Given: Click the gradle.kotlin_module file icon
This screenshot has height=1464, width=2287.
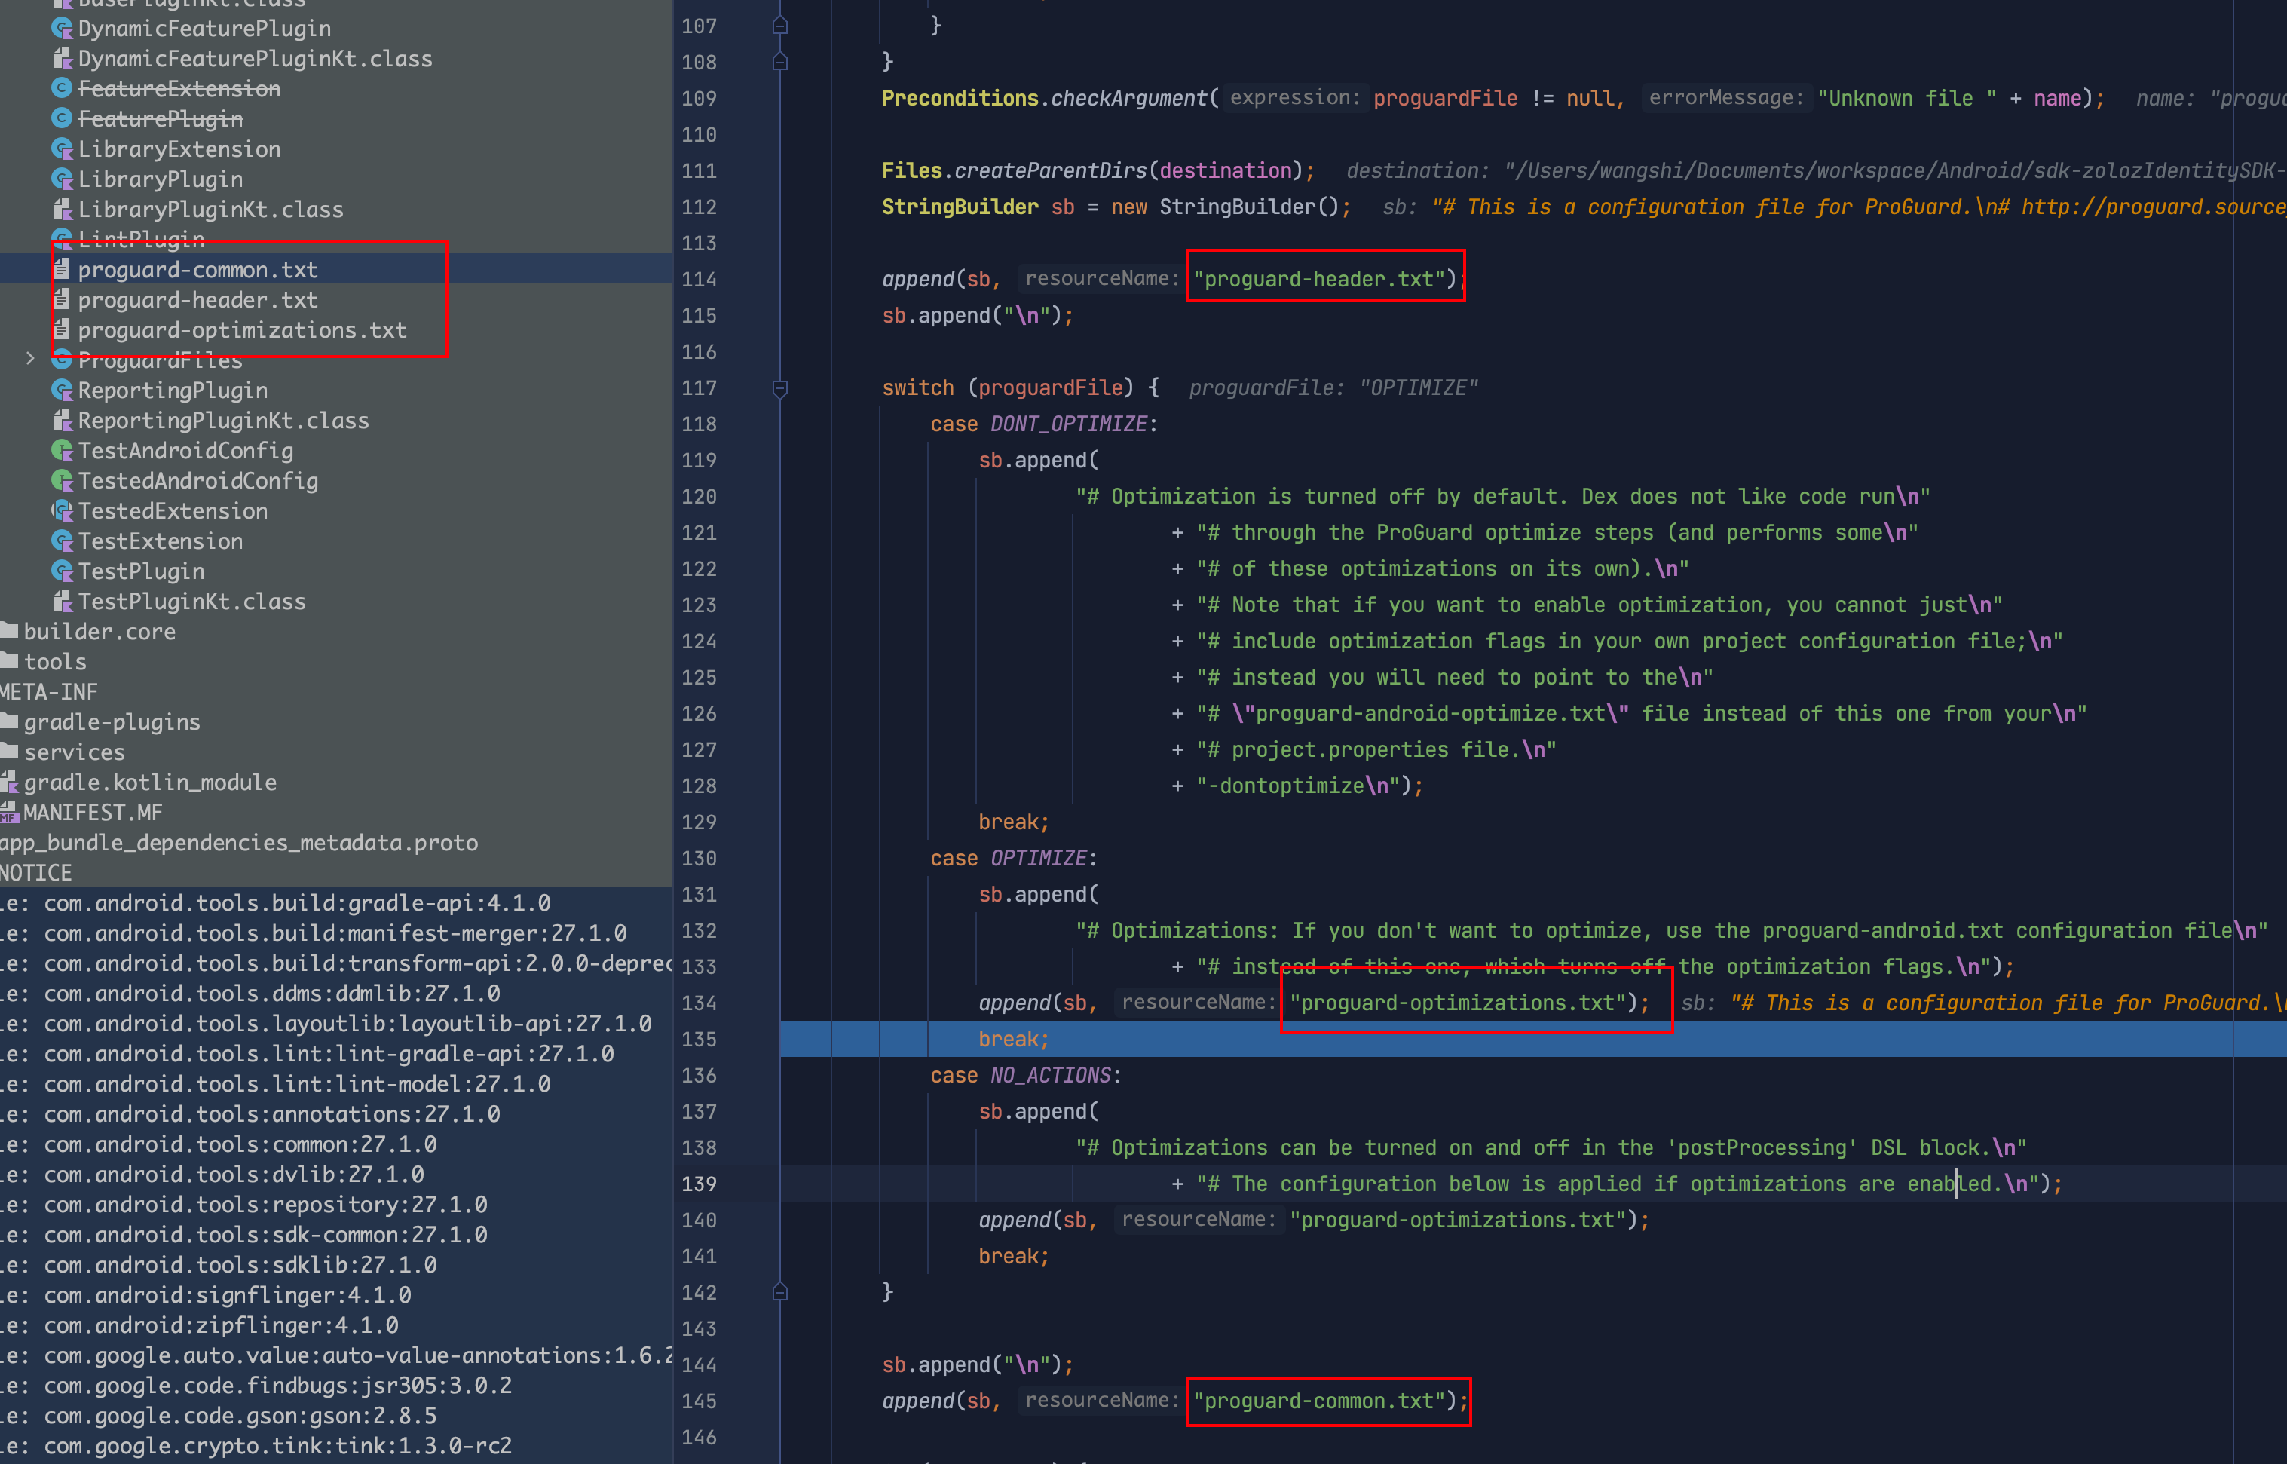Looking at the screenshot, I should click(8, 783).
